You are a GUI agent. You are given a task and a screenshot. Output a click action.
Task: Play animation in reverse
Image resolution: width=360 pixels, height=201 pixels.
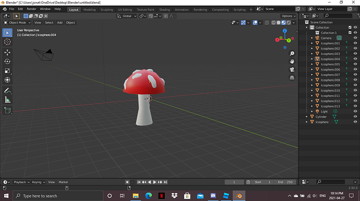(x=149, y=182)
